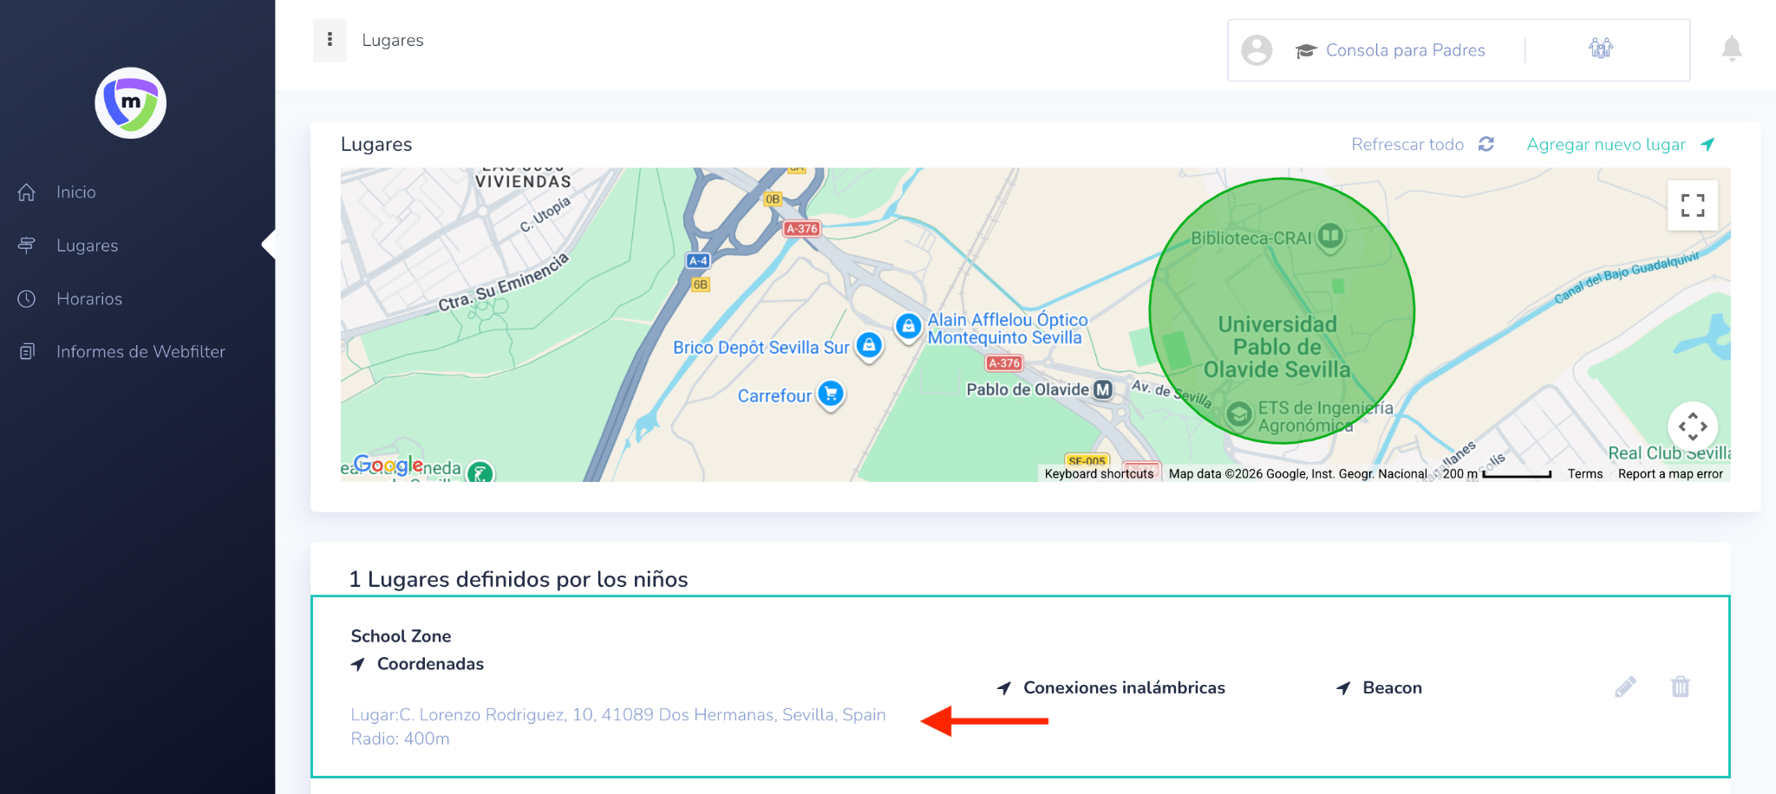
Task: Delete the School Zone place
Action: [1680, 687]
